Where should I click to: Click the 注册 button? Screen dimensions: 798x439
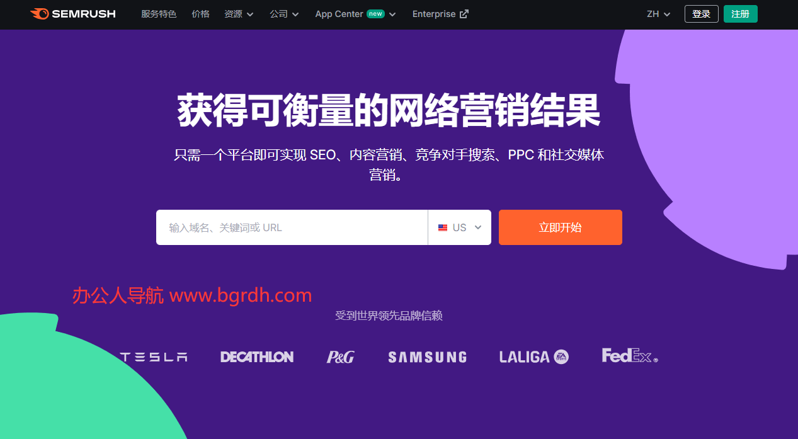[740, 13]
